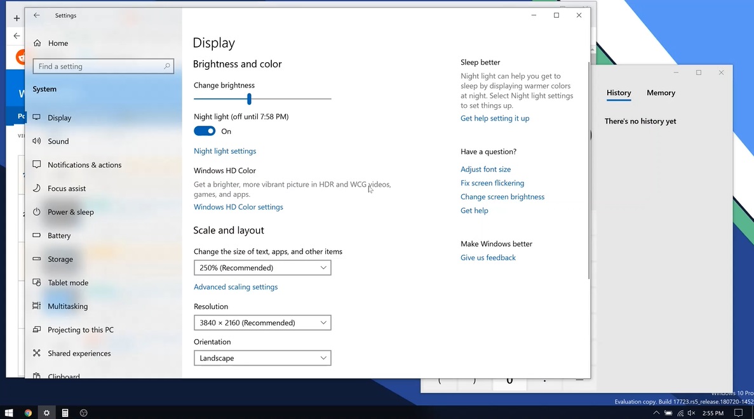Screen dimensions: 754x419
Task: Click the 'There's no history yet' text in Calculator
Action: (640, 121)
